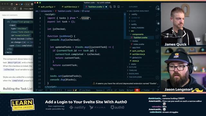Click the compare changes icon in the editor toolbar
This screenshot has width=206, height=116.
[x=110, y=7]
